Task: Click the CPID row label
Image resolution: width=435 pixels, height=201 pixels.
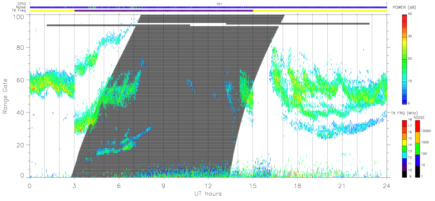Action: [22, 4]
